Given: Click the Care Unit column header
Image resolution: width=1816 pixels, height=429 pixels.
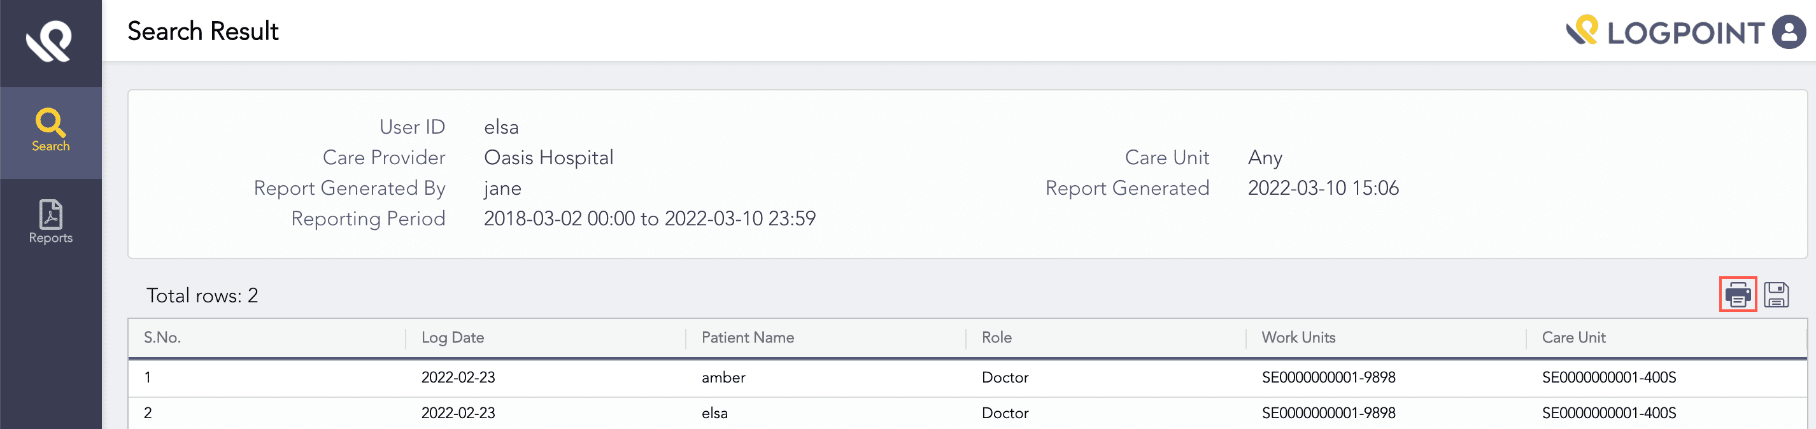Looking at the screenshot, I should point(1573,337).
